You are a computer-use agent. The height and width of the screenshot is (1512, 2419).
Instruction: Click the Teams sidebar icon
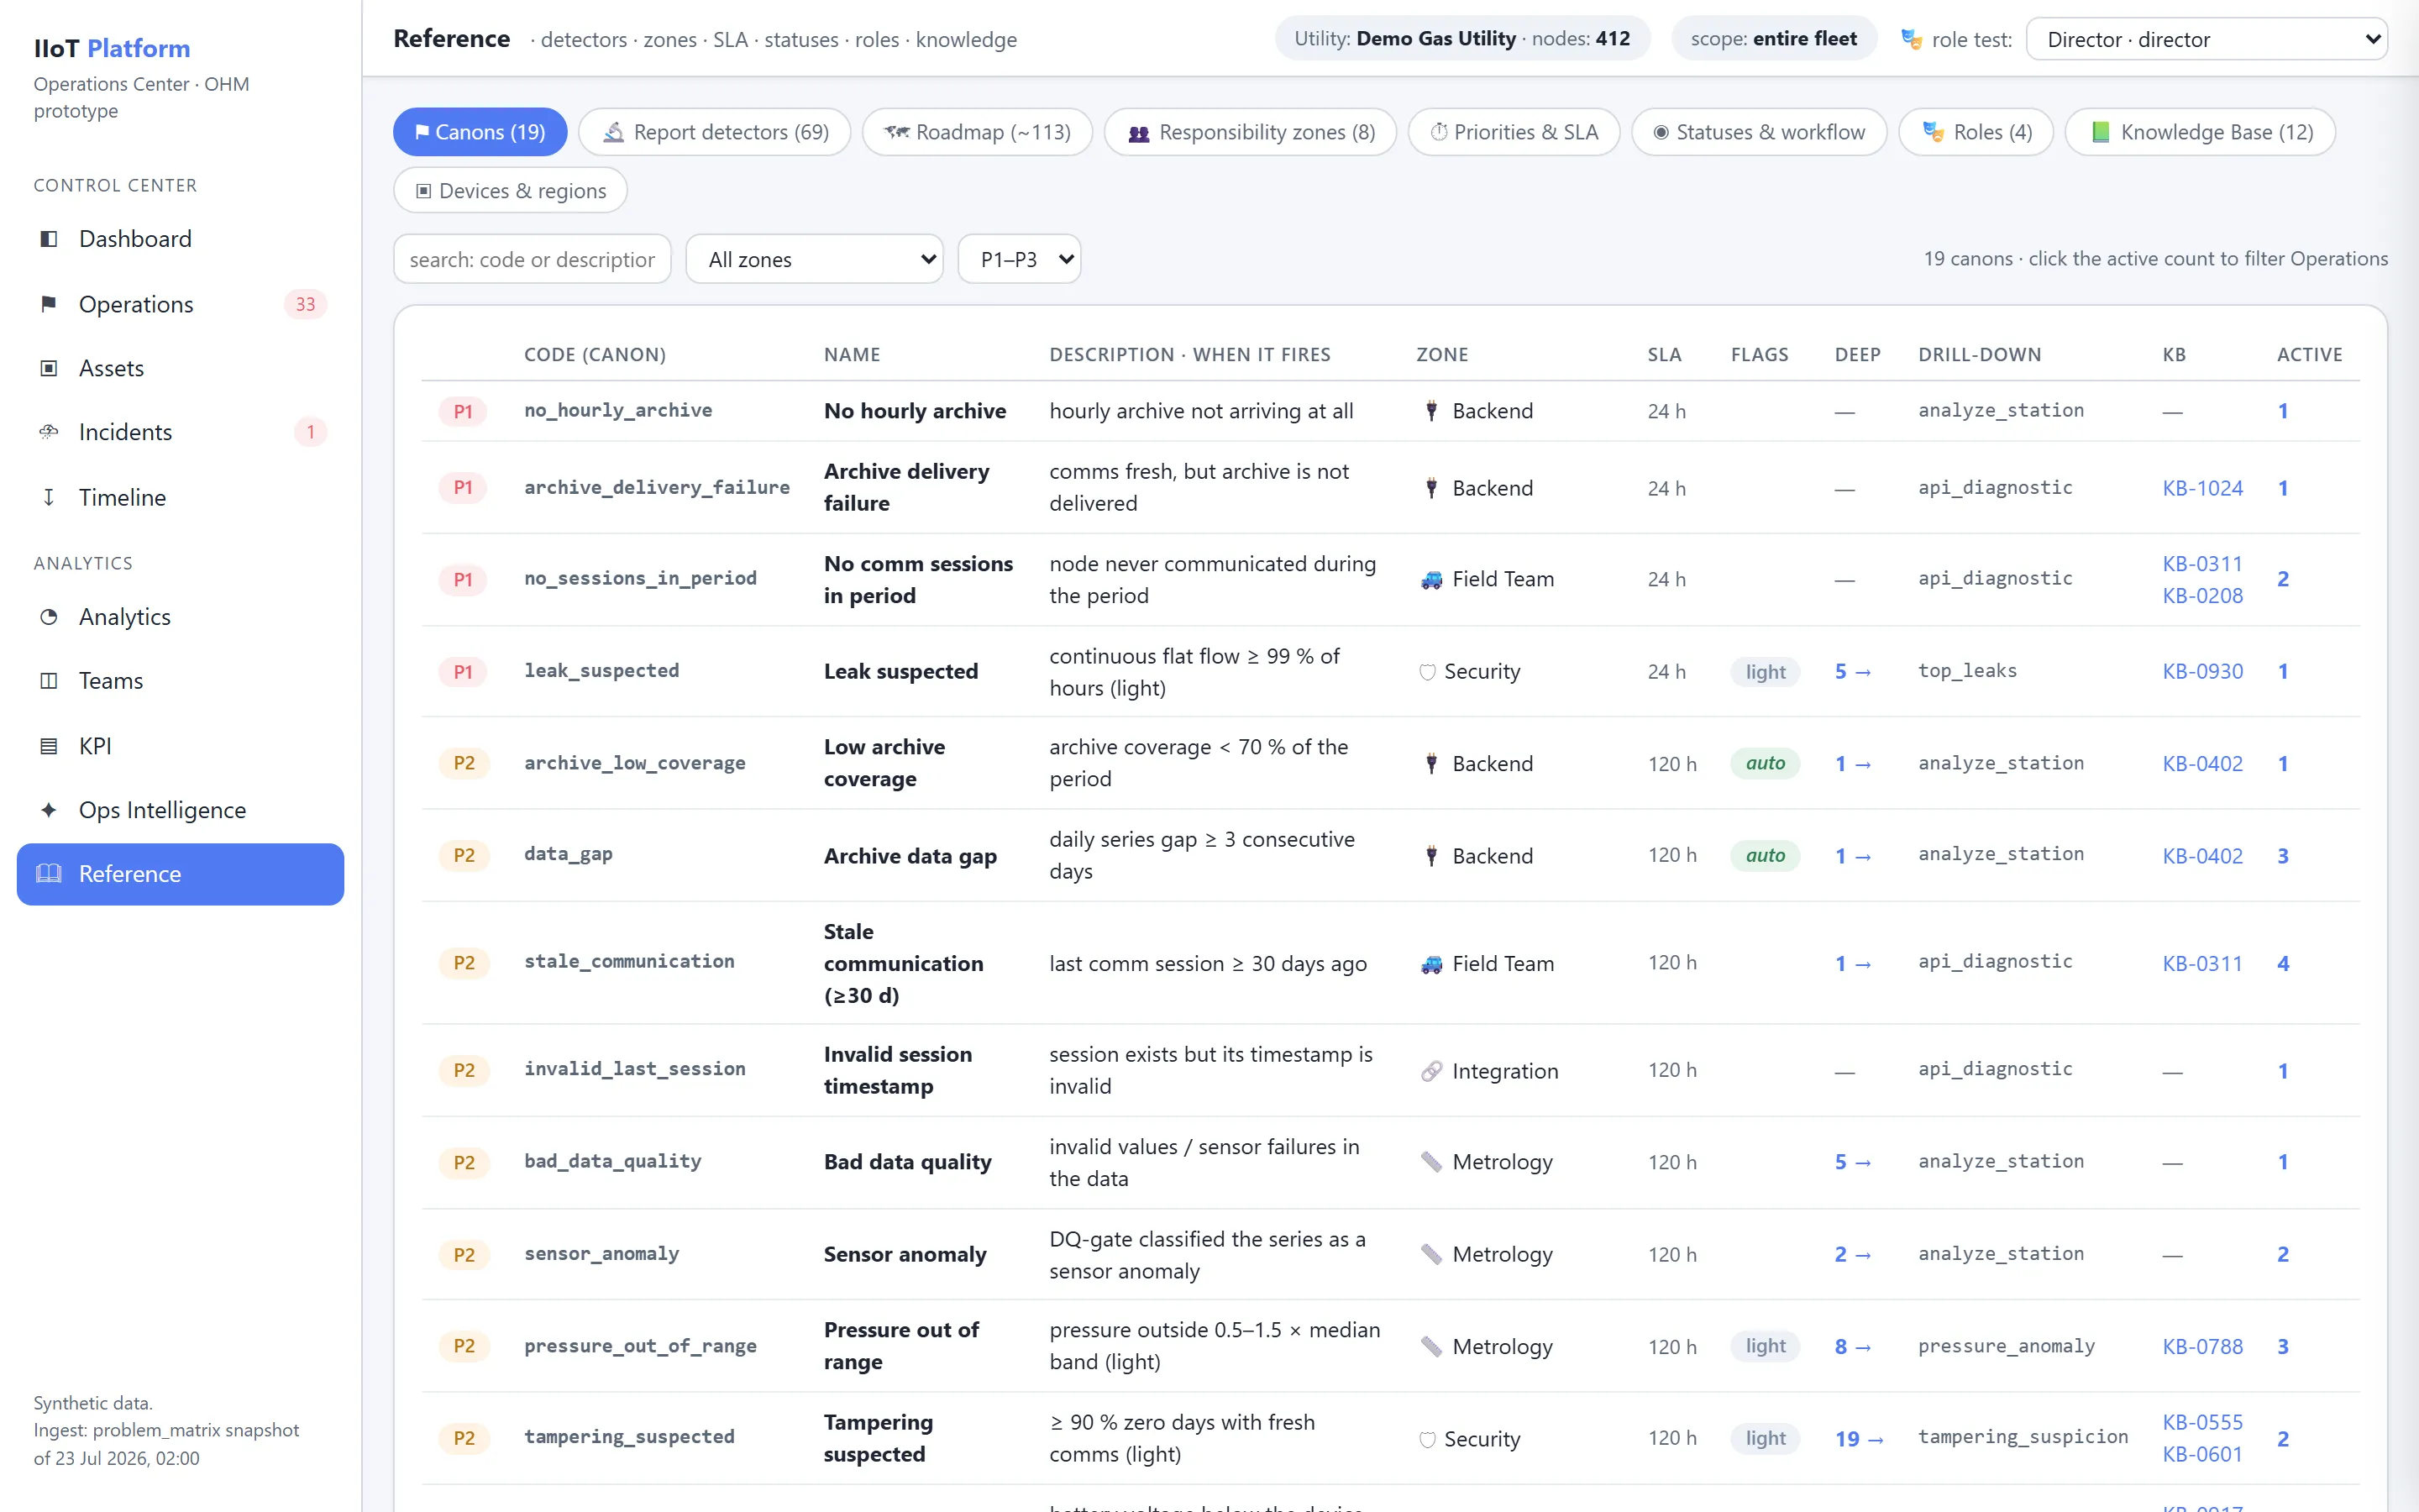click(x=48, y=681)
